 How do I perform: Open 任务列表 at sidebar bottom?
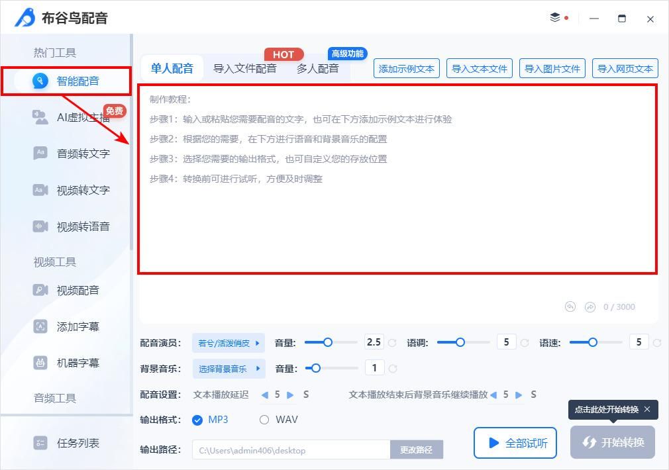coord(66,443)
